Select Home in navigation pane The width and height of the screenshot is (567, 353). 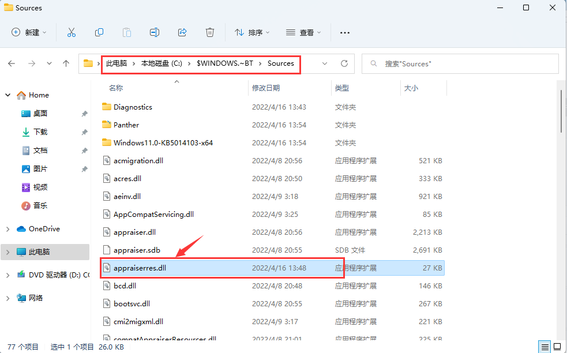click(x=32, y=95)
